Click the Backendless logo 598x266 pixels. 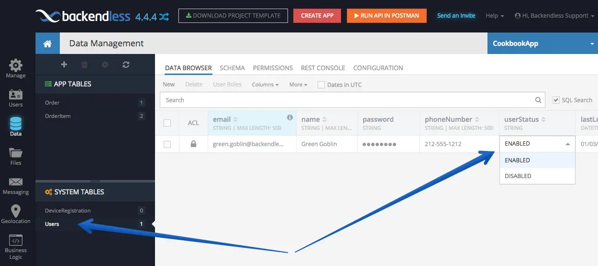click(83, 16)
